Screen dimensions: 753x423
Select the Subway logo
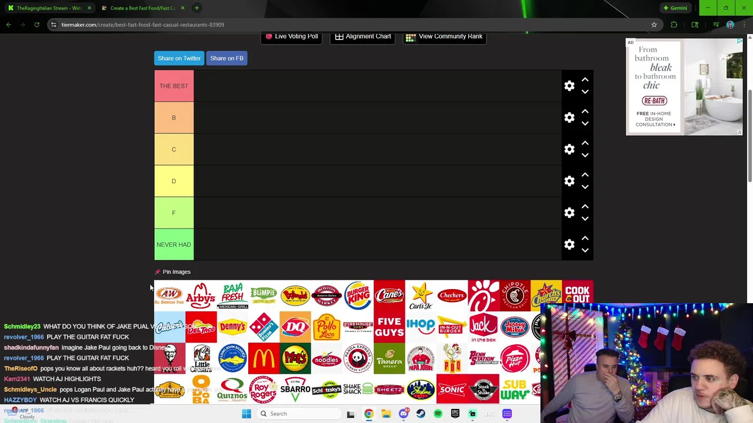coord(515,390)
